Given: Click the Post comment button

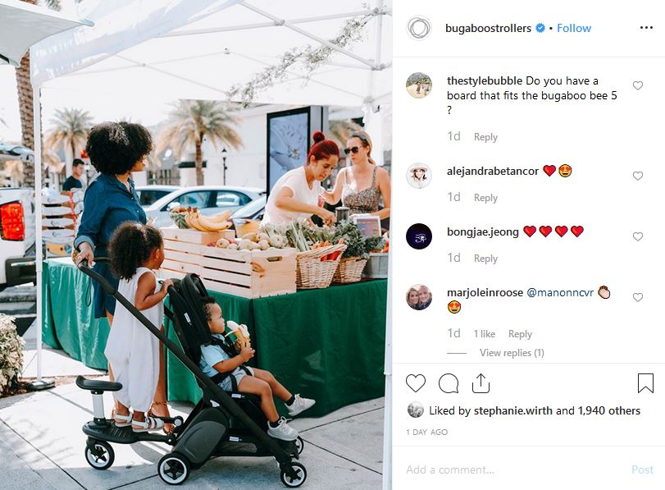Looking at the screenshot, I should pyautogui.click(x=642, y=469).
